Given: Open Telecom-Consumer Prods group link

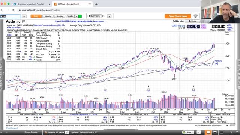Looking at the screenshot, I should click(x=49, y=25).
